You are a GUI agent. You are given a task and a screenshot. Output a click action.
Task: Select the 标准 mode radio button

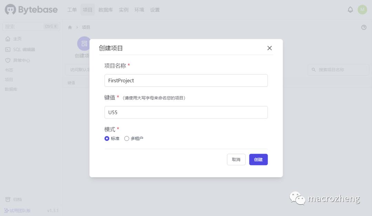(107, 138)
